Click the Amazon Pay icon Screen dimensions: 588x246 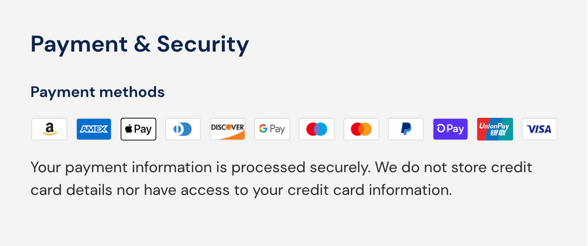49,129
